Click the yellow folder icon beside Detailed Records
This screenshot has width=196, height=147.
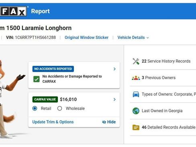pyautogui.click(x=136, y=127)
